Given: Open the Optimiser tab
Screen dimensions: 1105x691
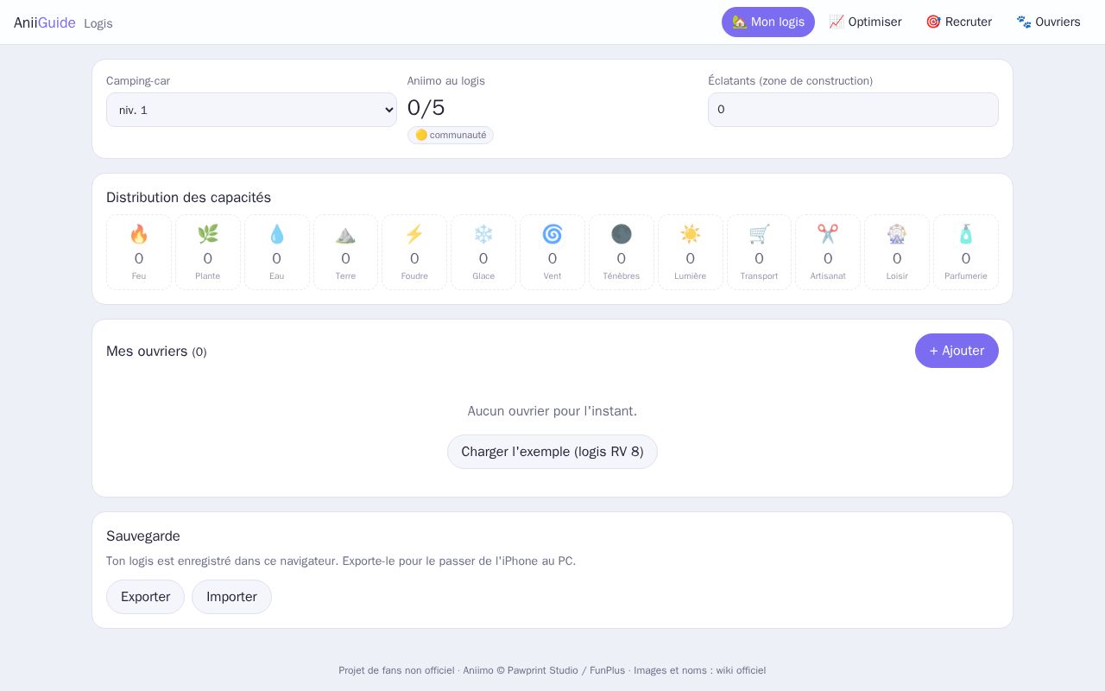Looking at the screenshot, I should point(865,22).
